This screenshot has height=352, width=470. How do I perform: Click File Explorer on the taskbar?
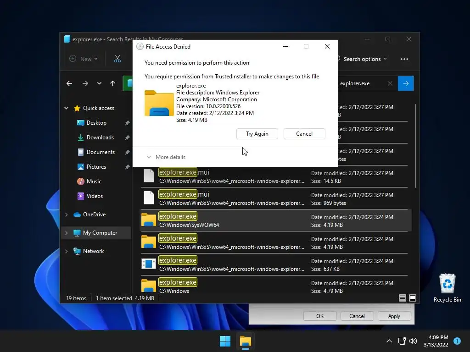tap(245, 341)
